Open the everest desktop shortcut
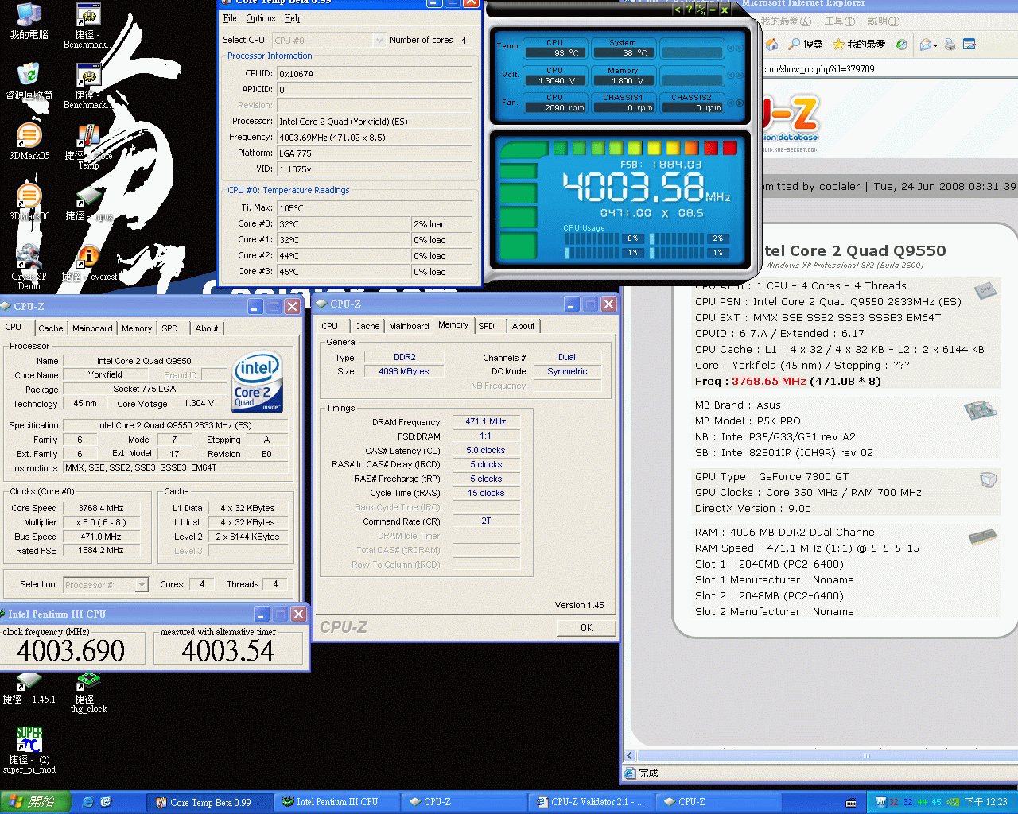This screenshot has width=1018, height=814. pos(89,262)
